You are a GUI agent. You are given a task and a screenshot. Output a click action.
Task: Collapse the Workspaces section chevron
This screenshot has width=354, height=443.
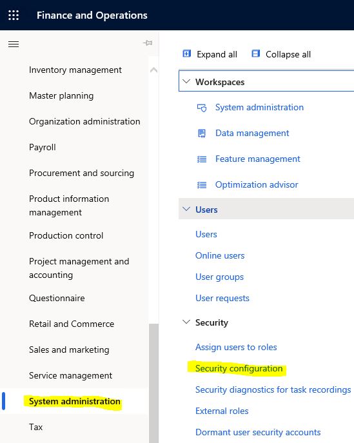(x=186, y=81)
